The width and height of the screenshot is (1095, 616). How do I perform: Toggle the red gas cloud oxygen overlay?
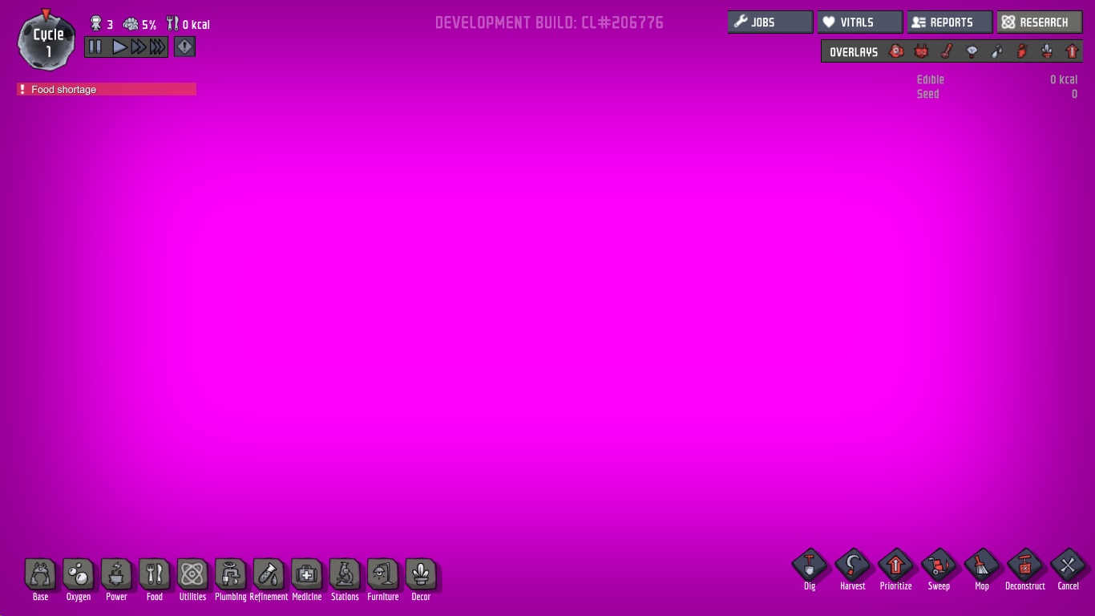(897, 51)
